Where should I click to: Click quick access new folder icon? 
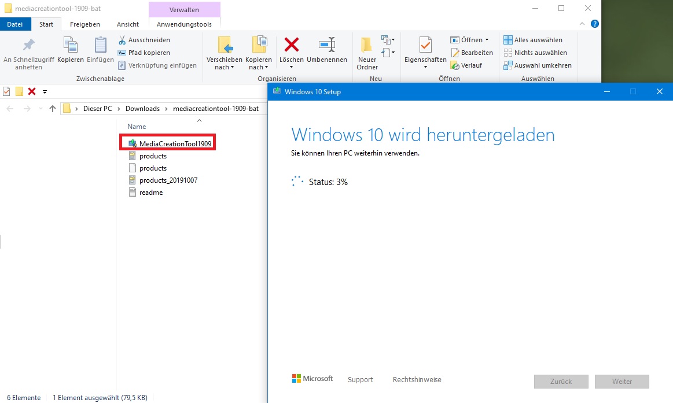(19, 91)
